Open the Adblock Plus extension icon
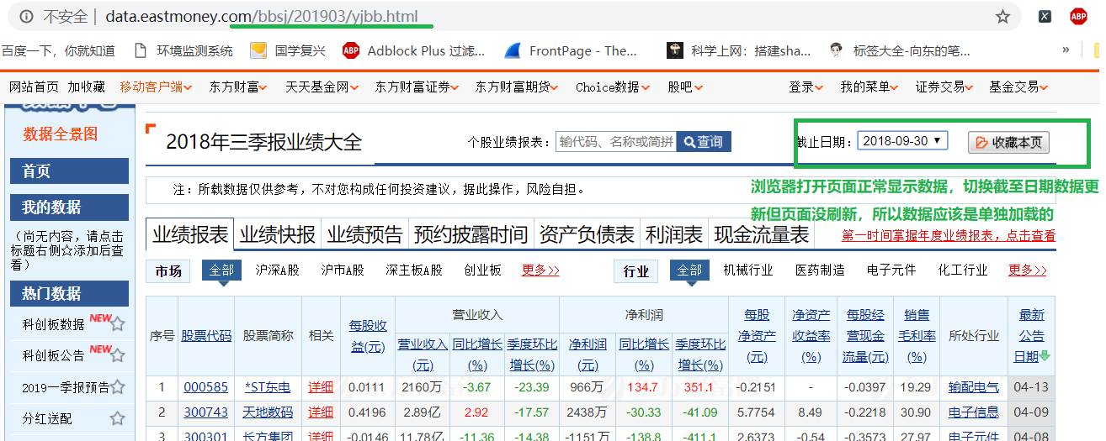The image size is (1106, 441). coord(1078,16)
